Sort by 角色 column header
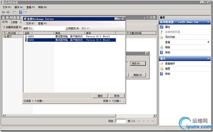This screenshot has width=213, height=132. [69, 33]
